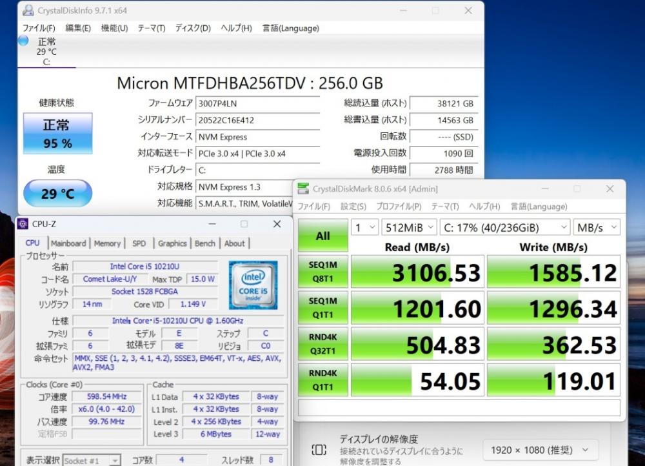Open ディスク(D) menu in CrystalDiskInfo
The width and height of the screenshot is (645, 466).
click(x=193, y=28)
